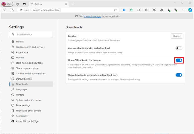The height and width of the screenshot is (134, 194).
Task: Open Languages settings
Action: coord(31,90)
